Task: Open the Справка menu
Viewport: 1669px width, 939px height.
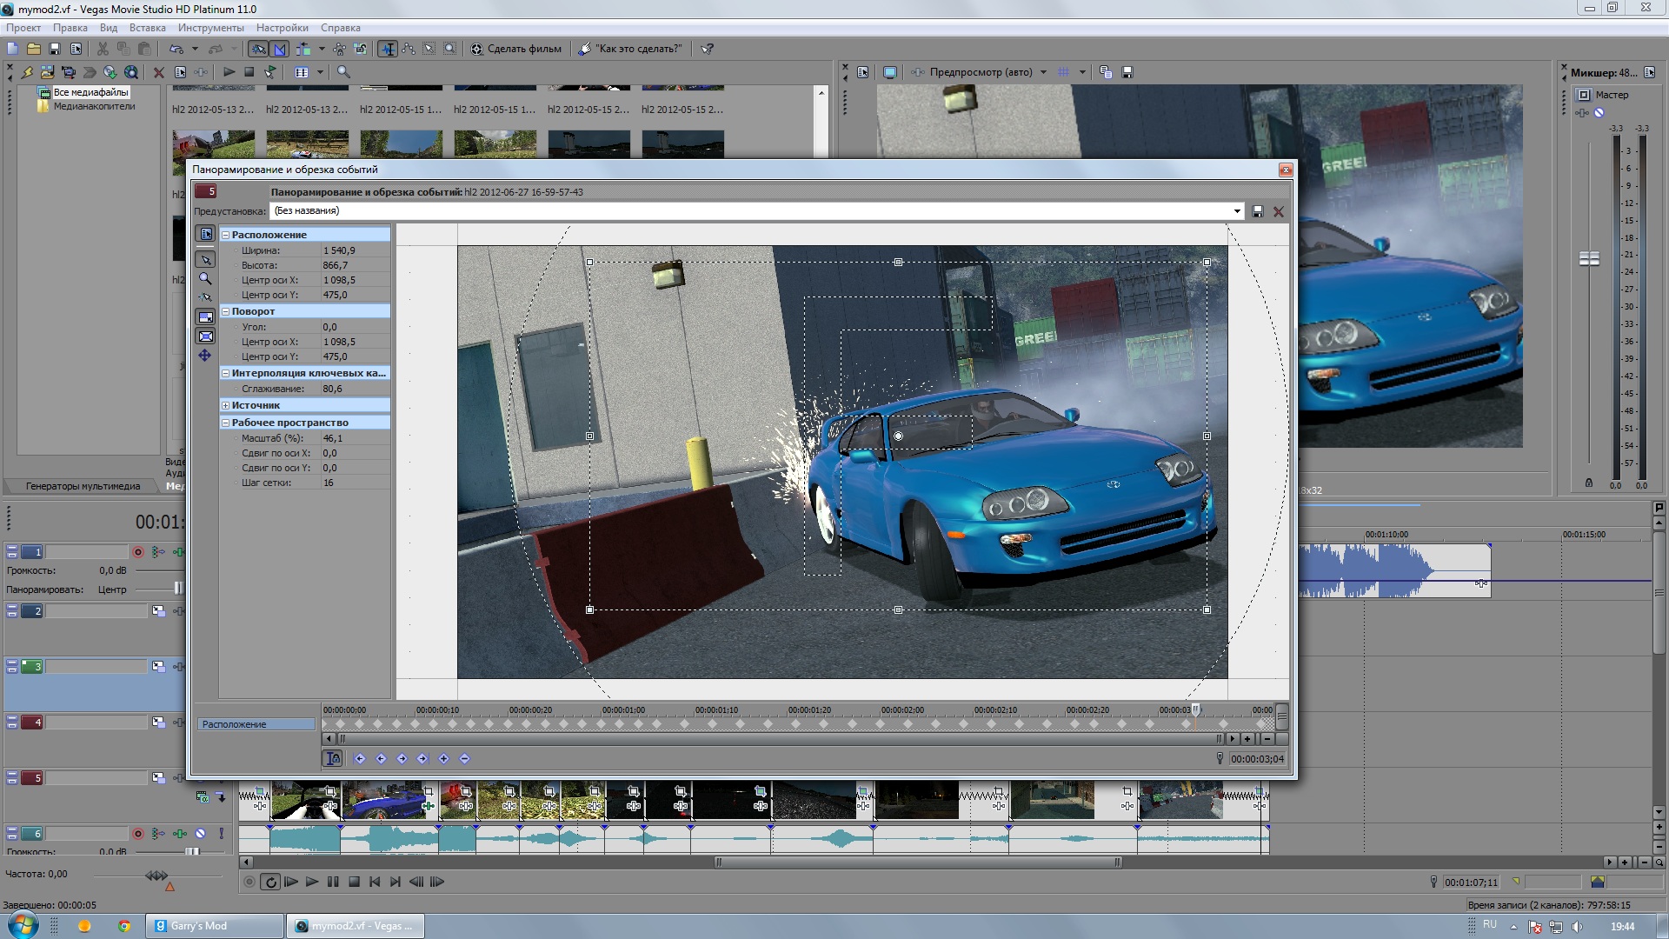Action: [341, 28]
